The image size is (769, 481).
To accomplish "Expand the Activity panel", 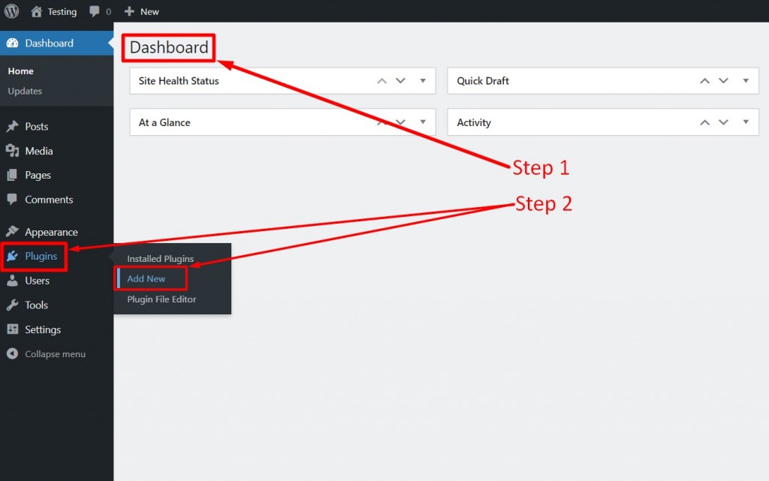I will [x=746, y=122].
